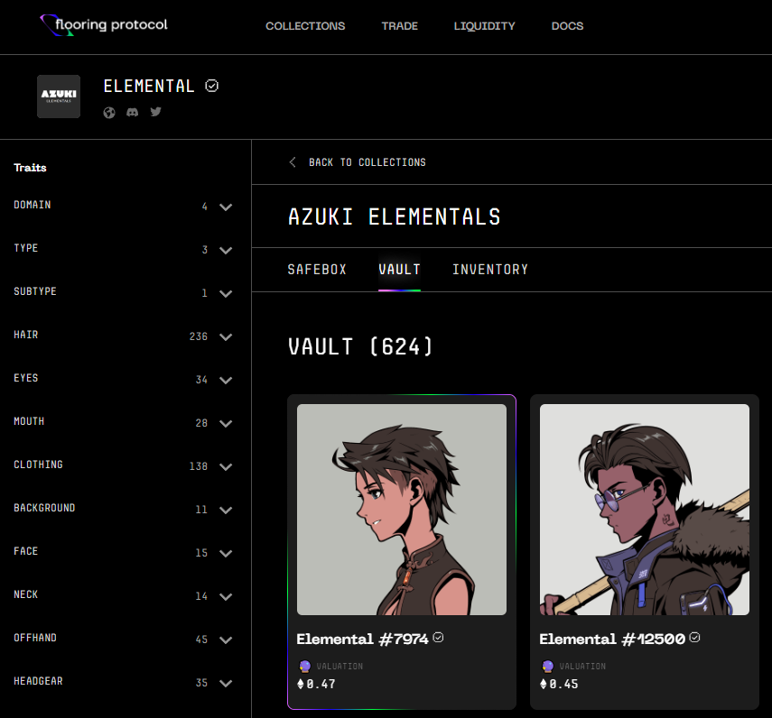Open the LIQUIDITY nav menu
This screenshot has width=772, height=718.
485,26
